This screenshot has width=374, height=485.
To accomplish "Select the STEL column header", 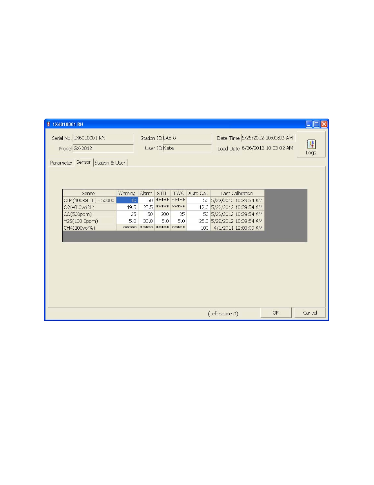I will pos(162,193).
